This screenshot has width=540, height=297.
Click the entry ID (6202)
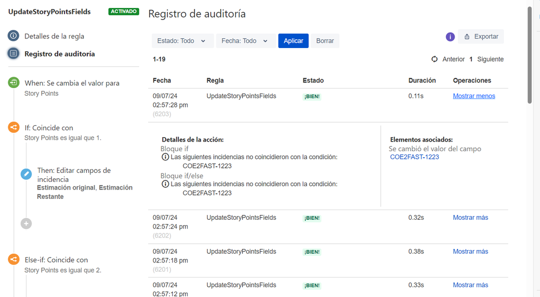pos(162,236)
